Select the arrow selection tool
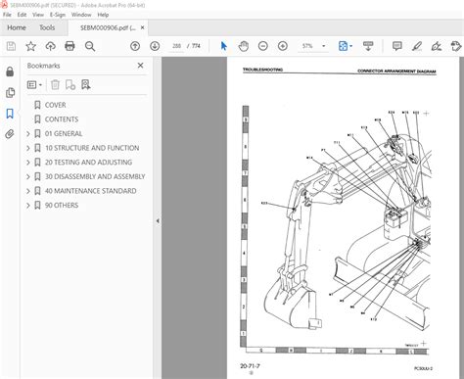The width and height of the screenshot is (464, 379). [x=223, y=46]
